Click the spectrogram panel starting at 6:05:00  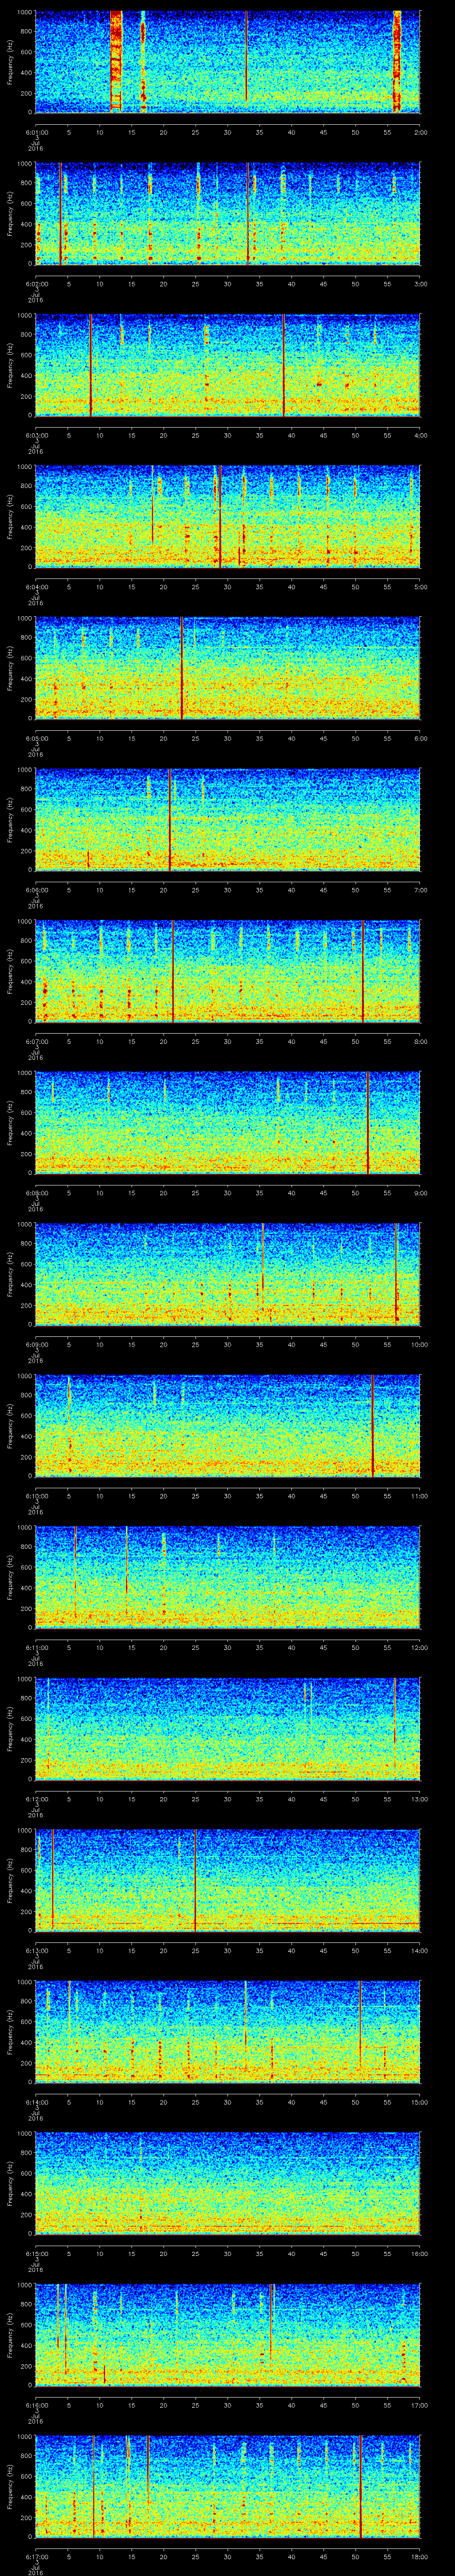[x=228, y=668]
